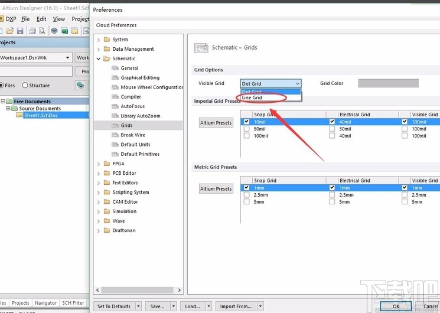Viewport: 440px width, 313px height.
Task: Click the Print Preview magnifier icon
Action: click(42, 31)
